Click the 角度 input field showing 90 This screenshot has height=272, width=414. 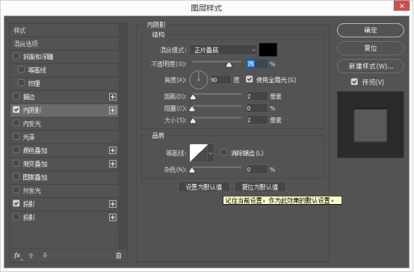(x=220, y=80)
